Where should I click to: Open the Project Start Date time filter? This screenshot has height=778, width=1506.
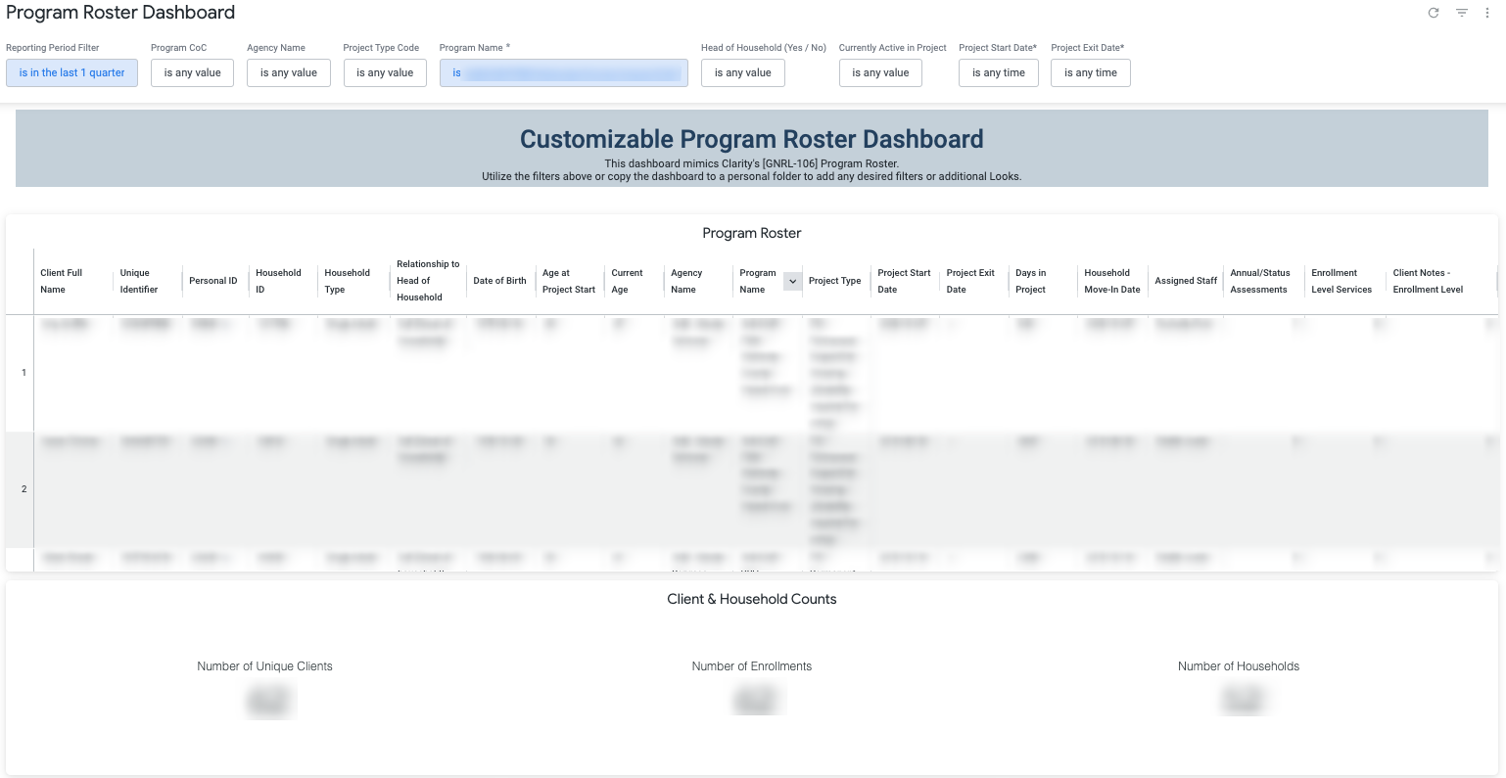click(998, 72)
